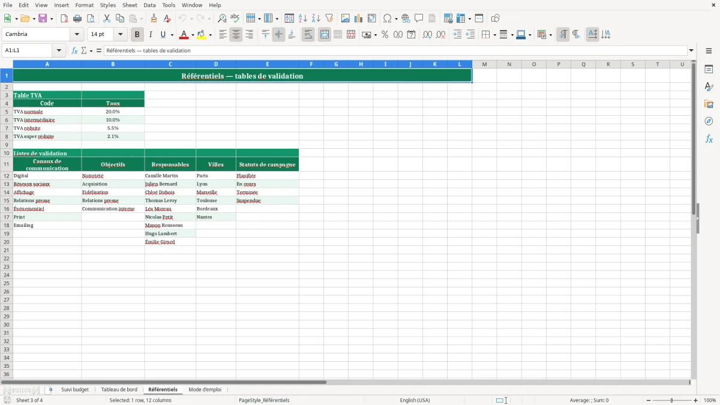Click the 100% zoom level
Image resolution: width=720 pixels, height=405 pixels.
pos(710,400)
